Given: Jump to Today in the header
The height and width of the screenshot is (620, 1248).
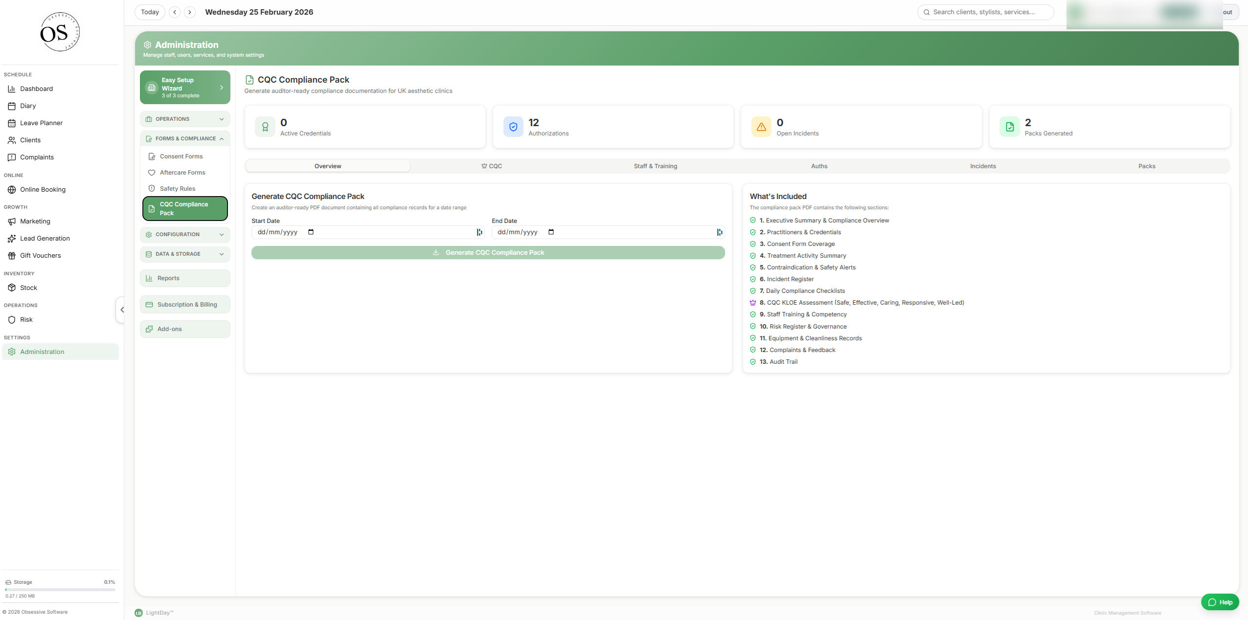Looking at the screenshot, I should click(150, 12).
